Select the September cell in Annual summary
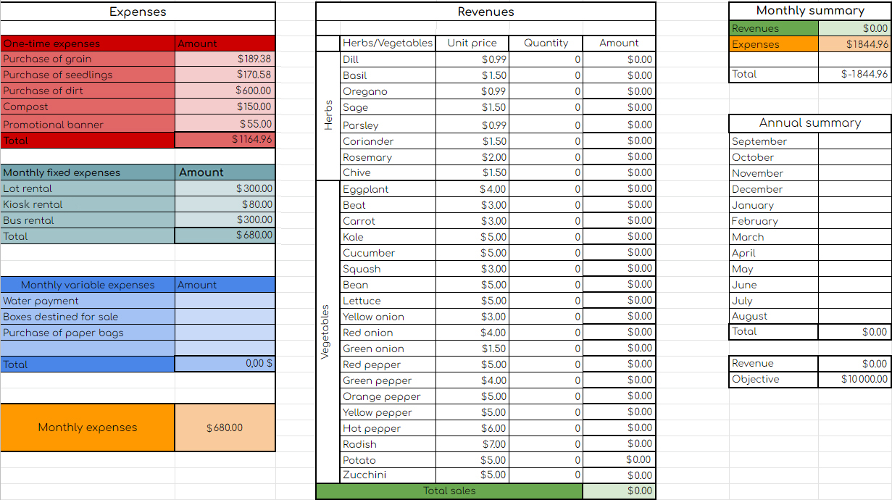This screenshot has width=892, height=500. coord(773,141)
